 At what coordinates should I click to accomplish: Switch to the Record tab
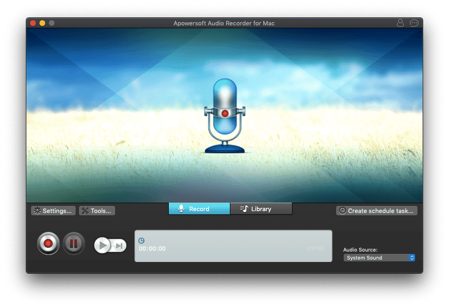pos(199,209)
